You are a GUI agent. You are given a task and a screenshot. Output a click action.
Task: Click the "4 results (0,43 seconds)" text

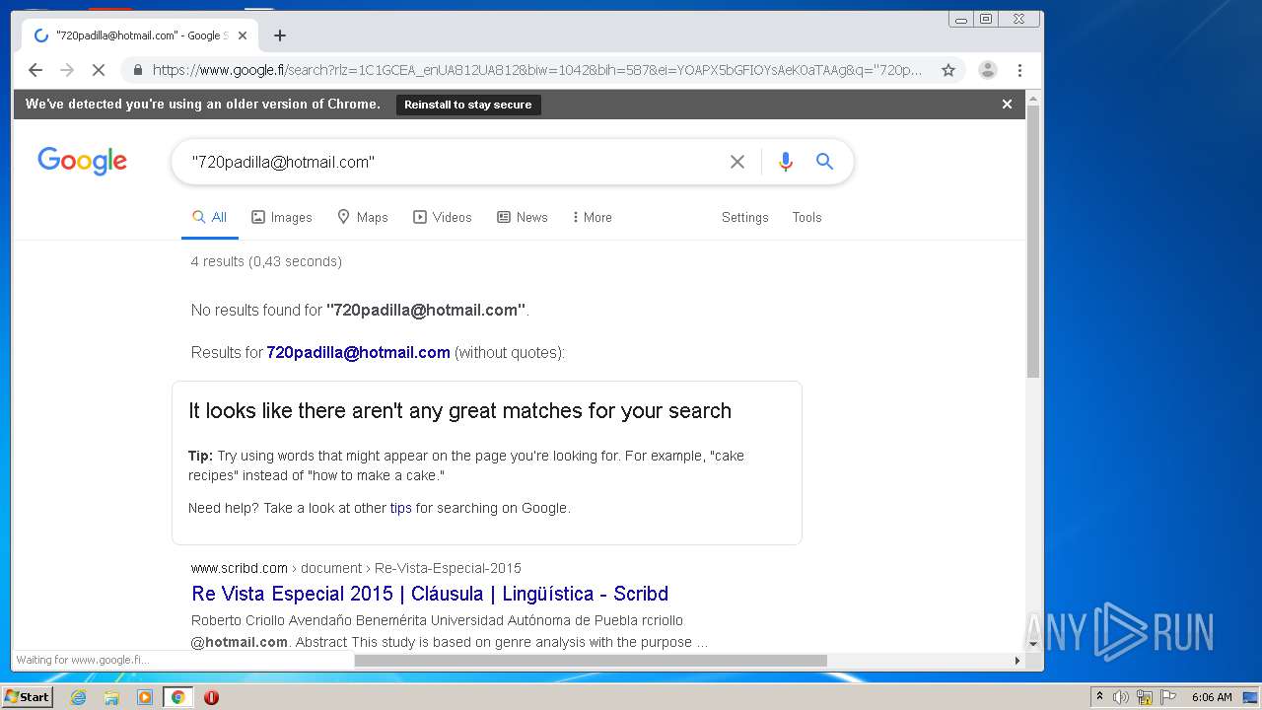point(266,261)
